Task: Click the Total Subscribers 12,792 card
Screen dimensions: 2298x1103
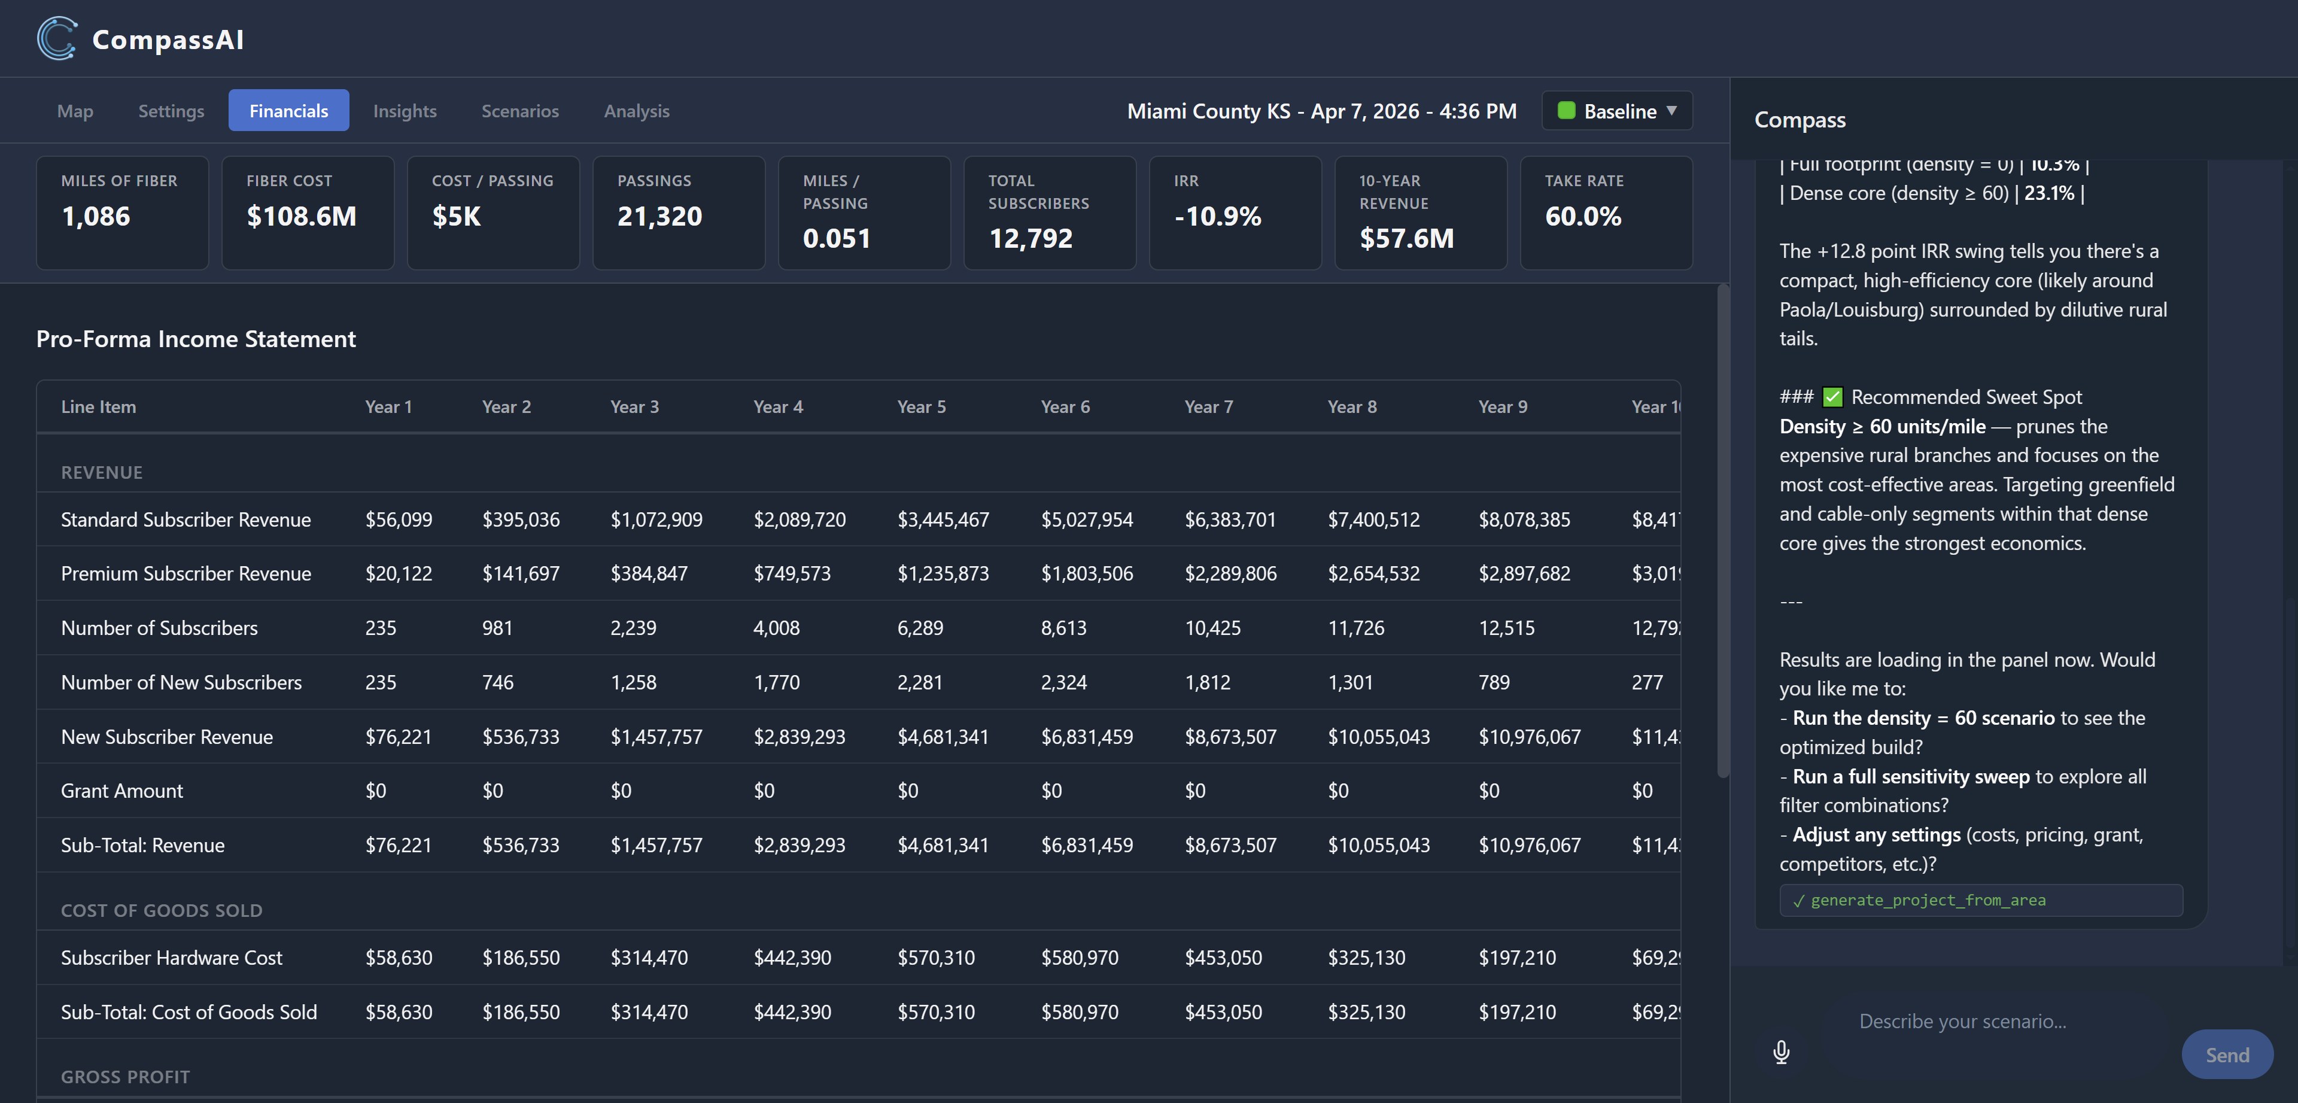Action: click(1050, 212)
